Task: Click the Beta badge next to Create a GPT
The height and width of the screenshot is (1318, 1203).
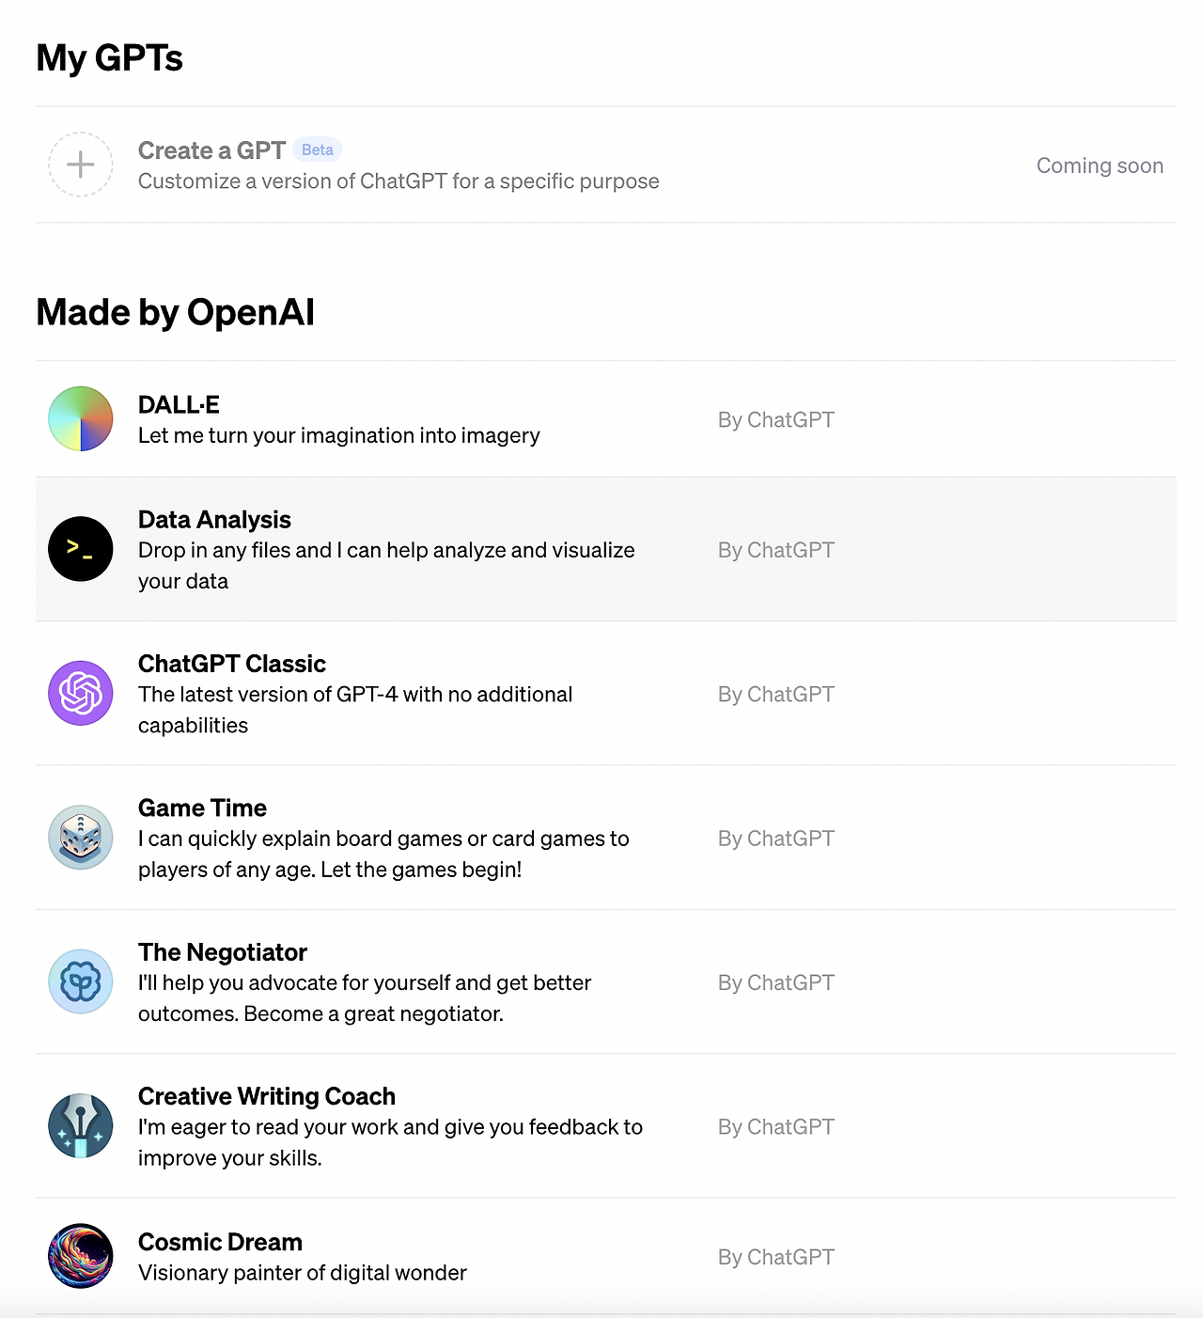Action: coord(318,149)
